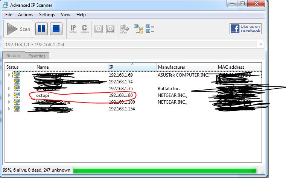Click the computer icon of 192.168.1.254
The height and width of the screenshot is (178, 286).
point(17,109)
